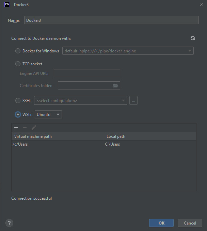The height and width of the screenshot is (231, 207).
Task: Add a new path mapping
Action: coord(16,128)
